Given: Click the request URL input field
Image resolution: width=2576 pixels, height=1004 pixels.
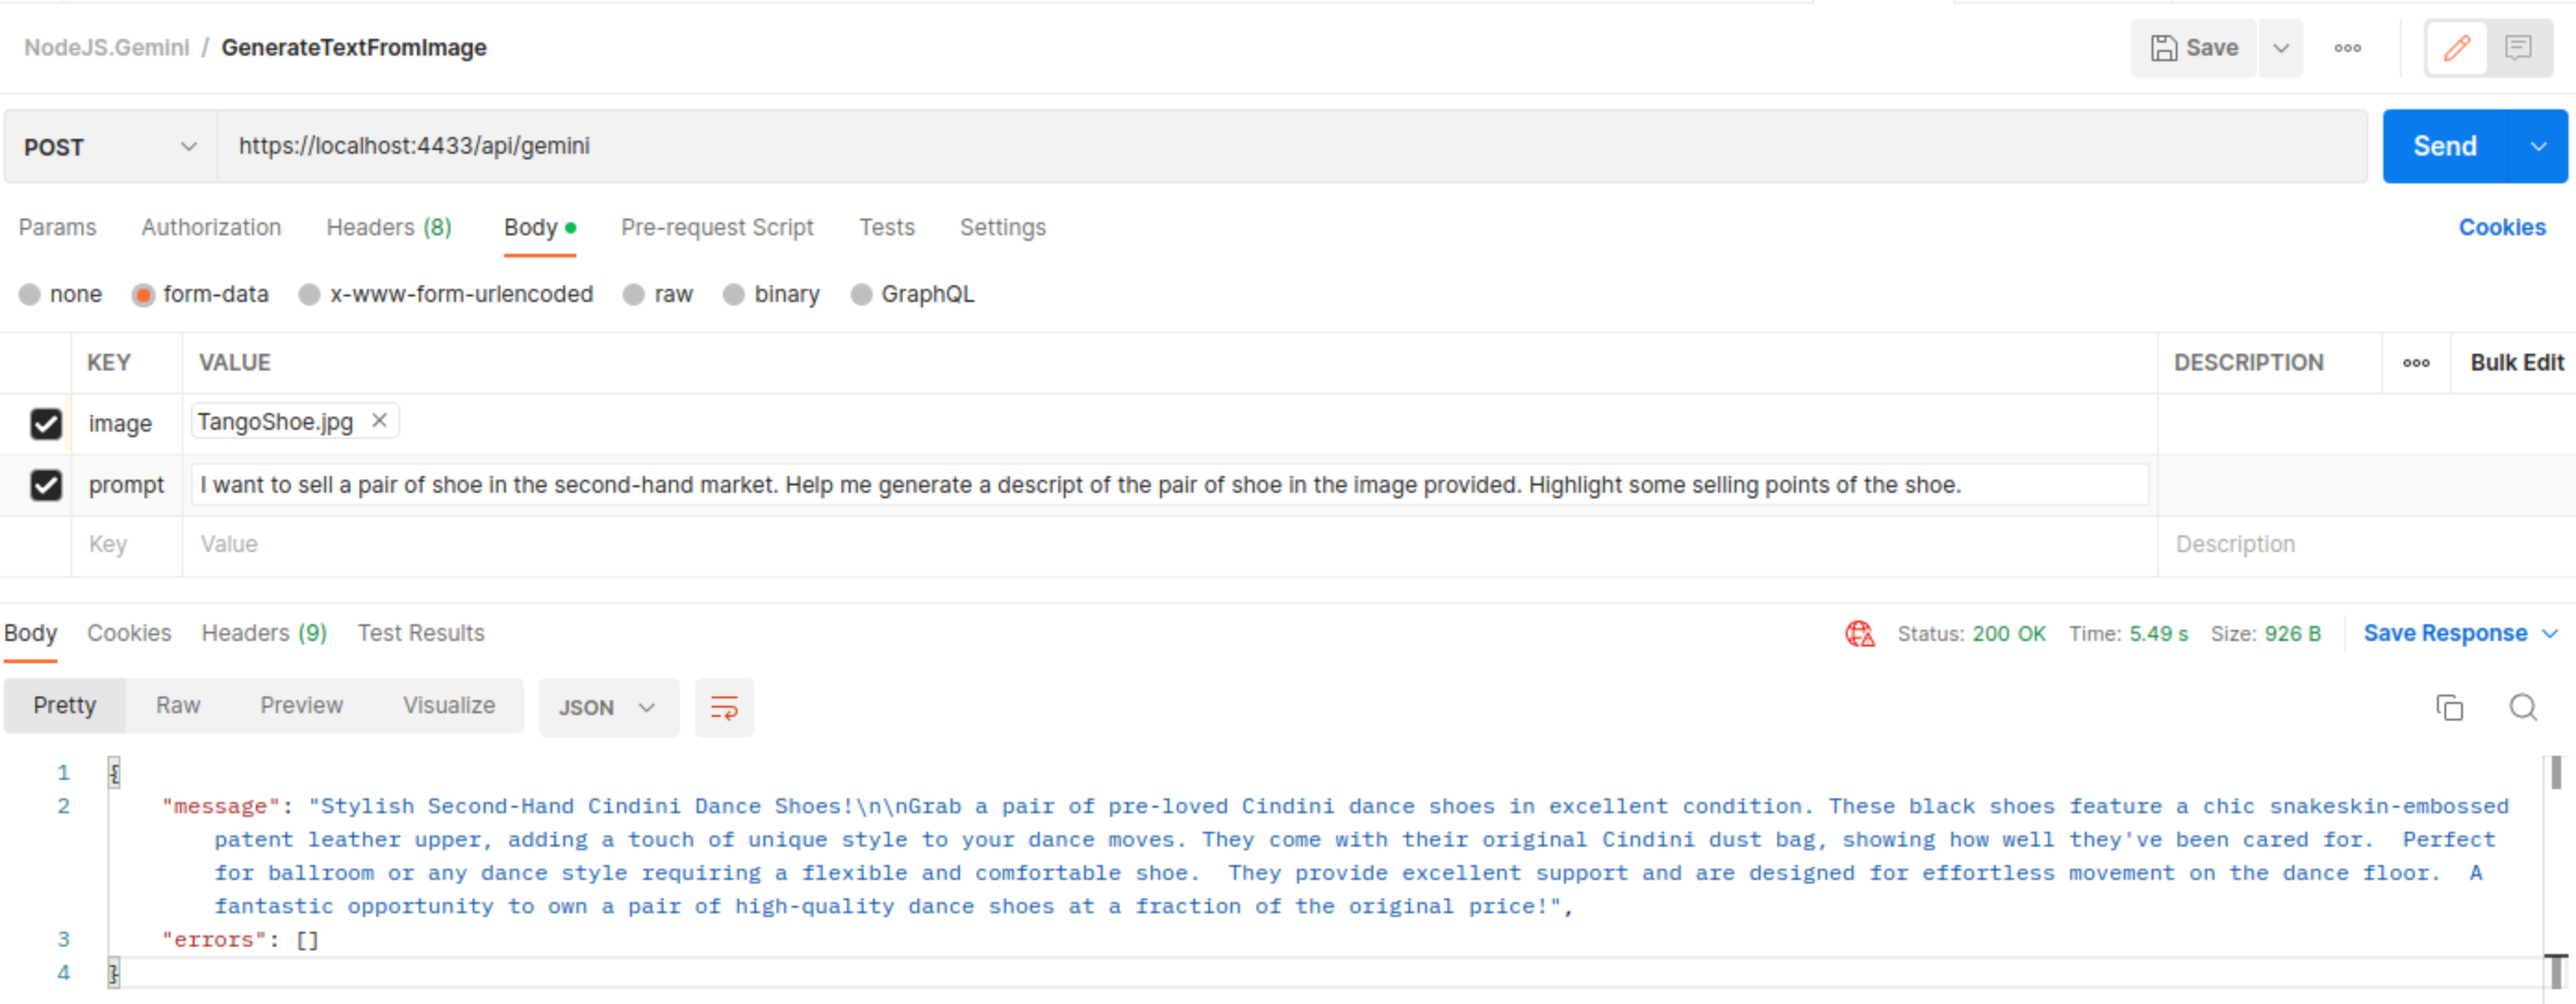Looking at the screenshot, I should [x=1290, y=147].
